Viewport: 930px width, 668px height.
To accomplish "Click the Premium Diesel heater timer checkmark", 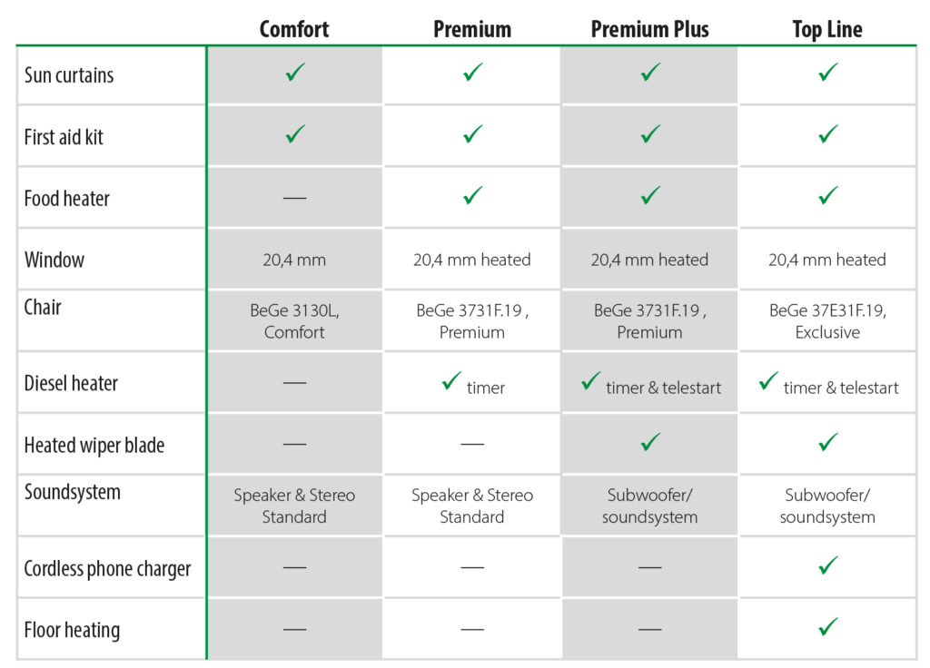I will 451,382.
